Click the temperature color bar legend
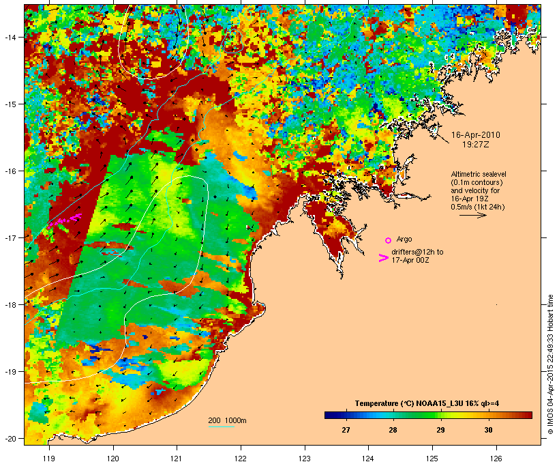This screenshot has width=559, height=464. (428, 415)
